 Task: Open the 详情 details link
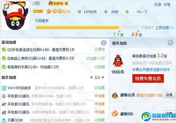(x=167, y=5)
